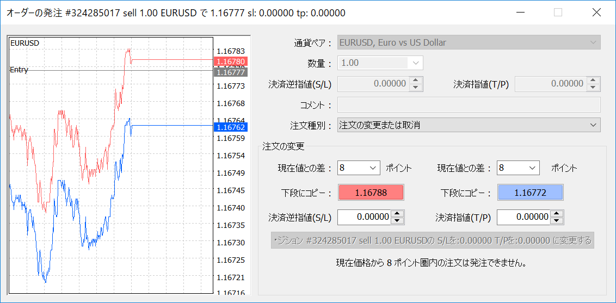Click the コメント comment text field
Viewport: 616px width, 303px height.
coord(469,104)
